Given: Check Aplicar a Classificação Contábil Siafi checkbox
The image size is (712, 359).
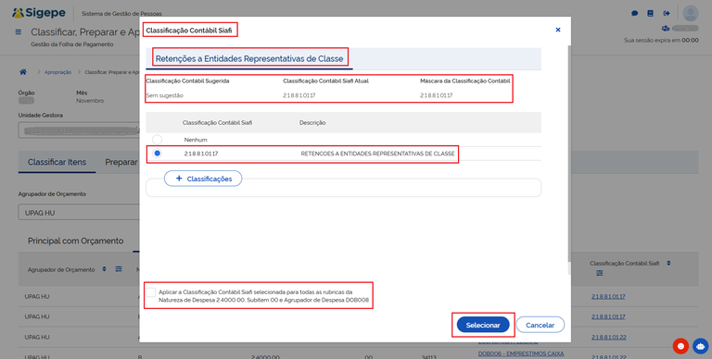Looking at the screenshot, I should [151, 292].
